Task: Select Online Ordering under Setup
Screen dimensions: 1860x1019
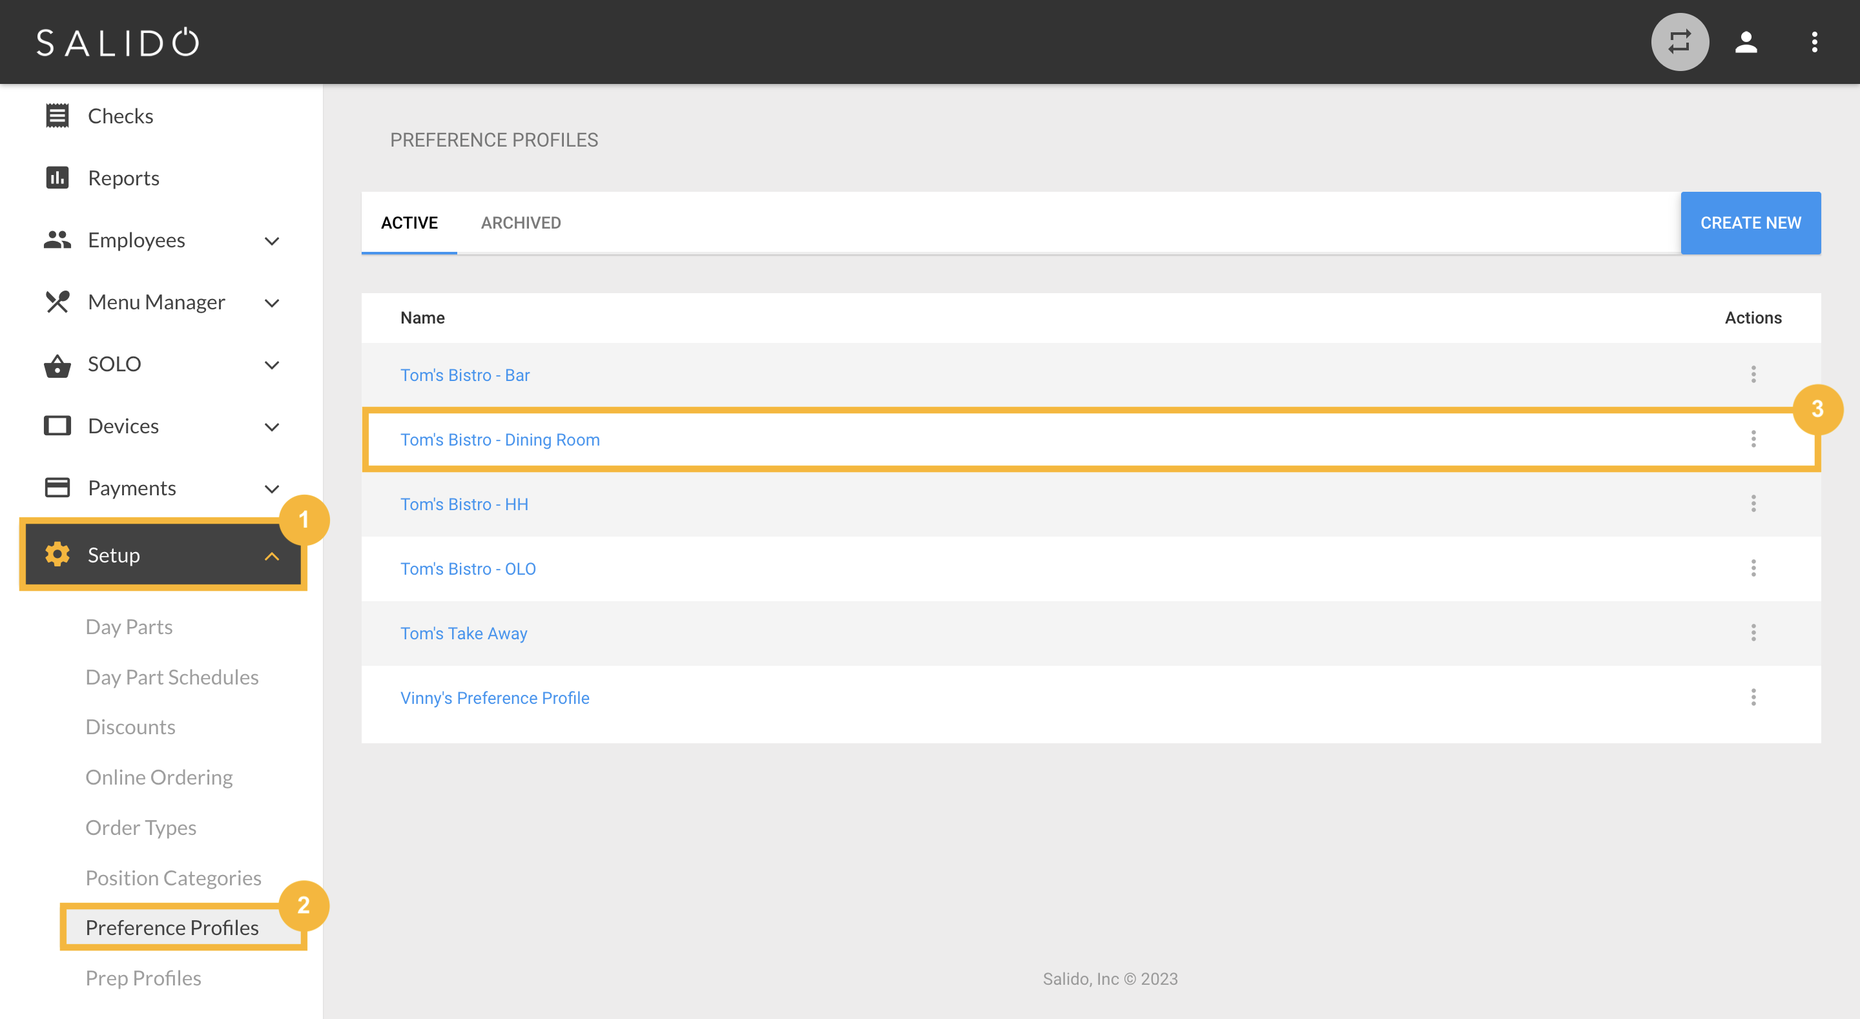Action: click(159, 777)
